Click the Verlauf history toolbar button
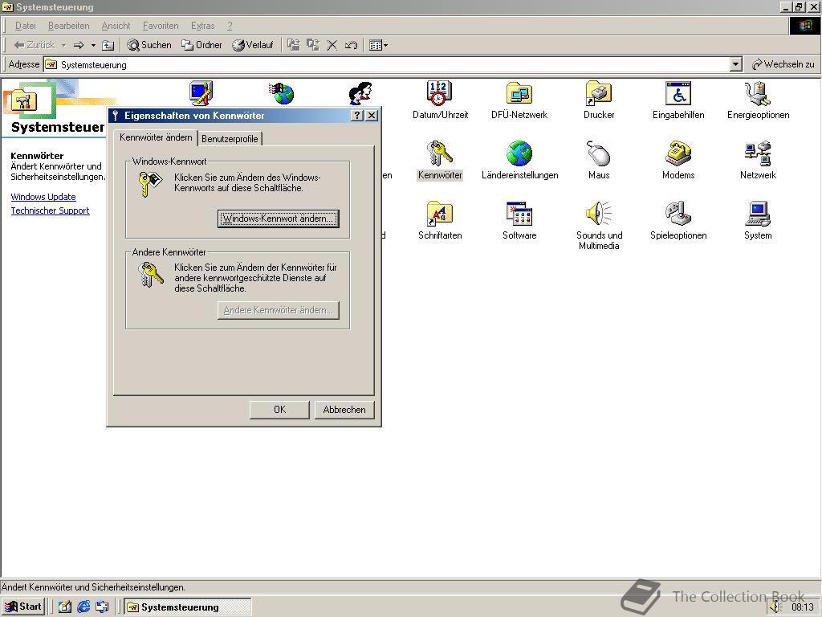The width and height of the screenshot is (822, 617). tap(253, 45)
